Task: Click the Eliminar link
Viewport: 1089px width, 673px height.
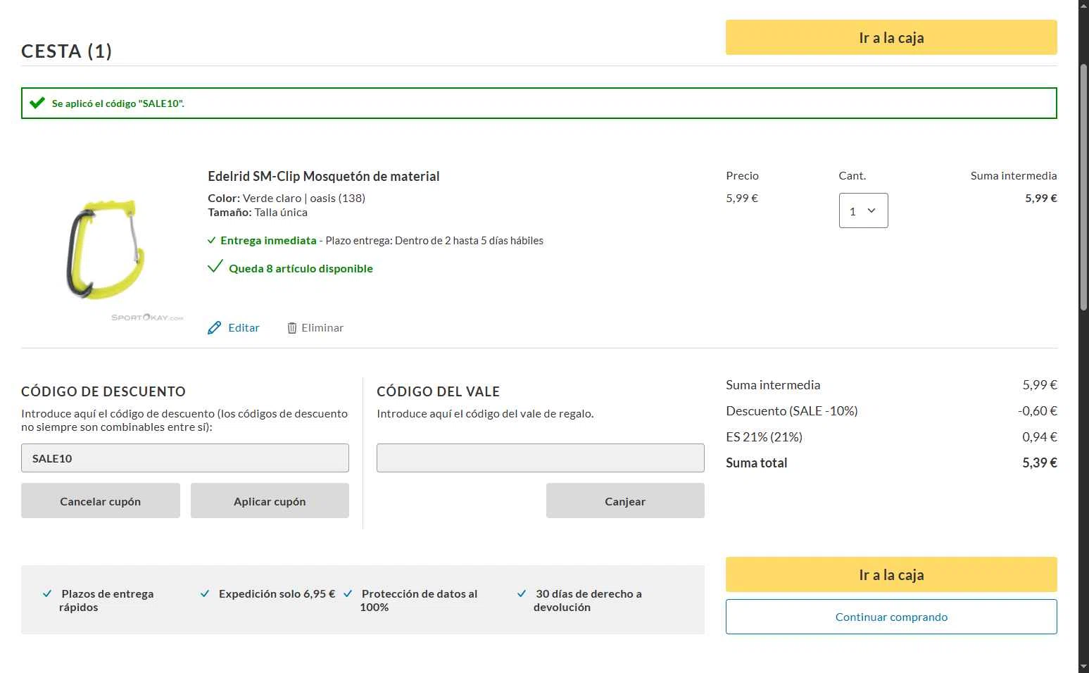Action: 322,327
